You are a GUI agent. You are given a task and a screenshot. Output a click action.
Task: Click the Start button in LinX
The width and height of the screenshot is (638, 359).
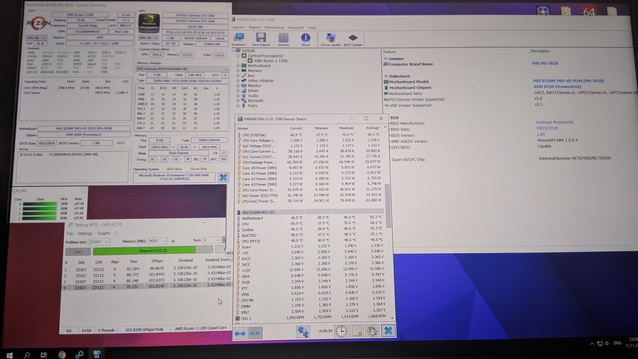click(78, 252)
